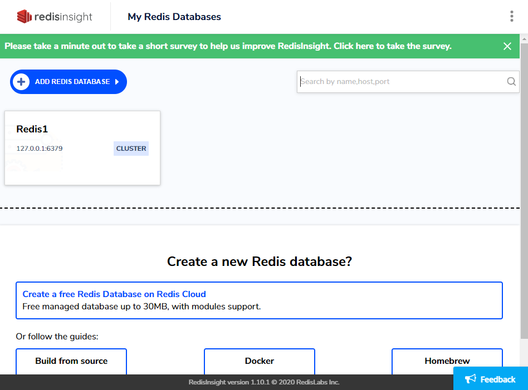Click the scrollbar up arrow
This screenshot has height=390, width=528.
524,39
